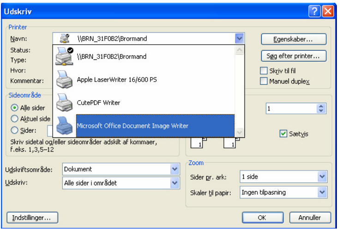
Task: Click the printer list scroll up arrow
Action: click(x=240, y=50)
